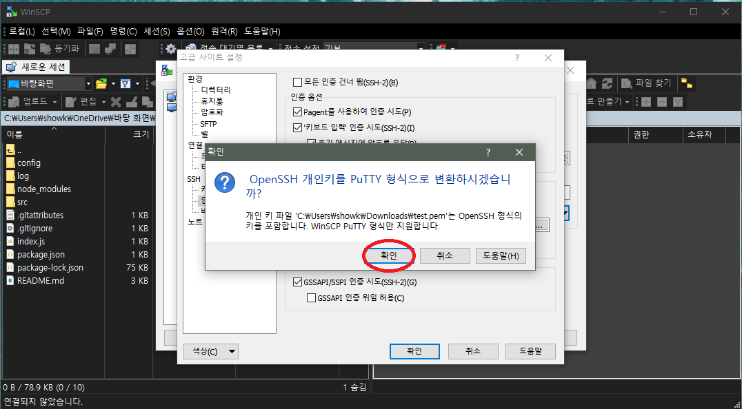Open the 세션(S) menu
Viewport: 742px width, 409px height.
click(x=157, y=32)
